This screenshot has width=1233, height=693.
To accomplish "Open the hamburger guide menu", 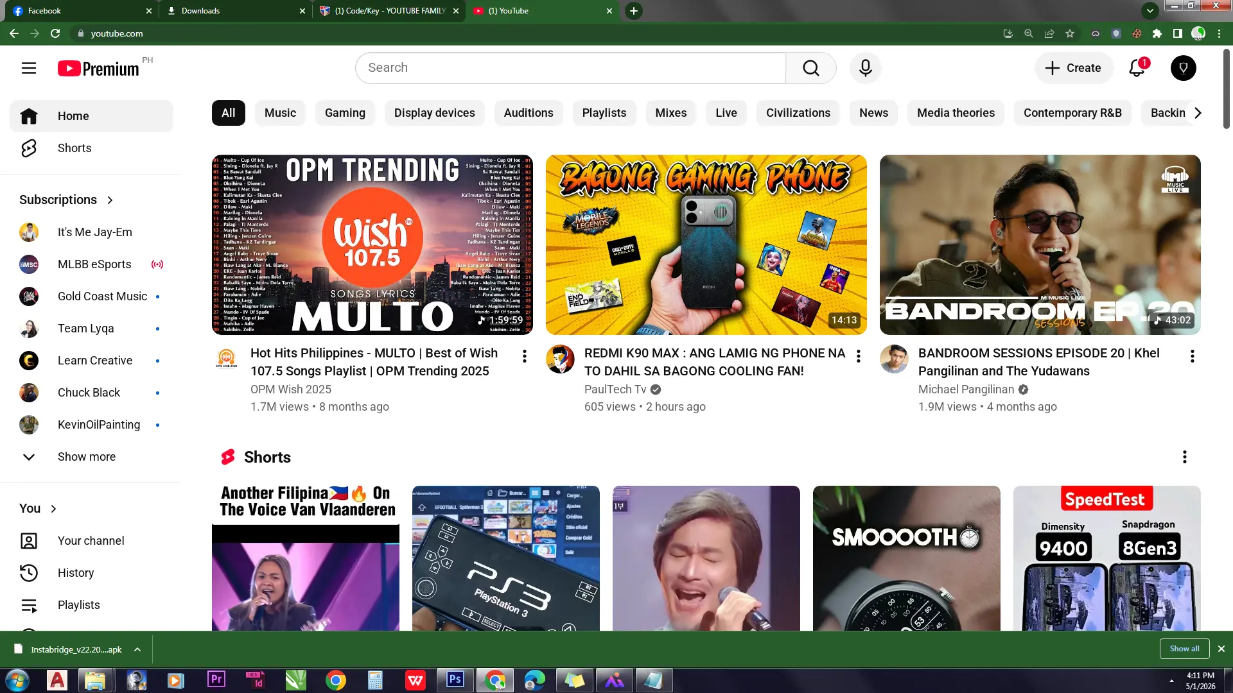I will coord(29,68).
